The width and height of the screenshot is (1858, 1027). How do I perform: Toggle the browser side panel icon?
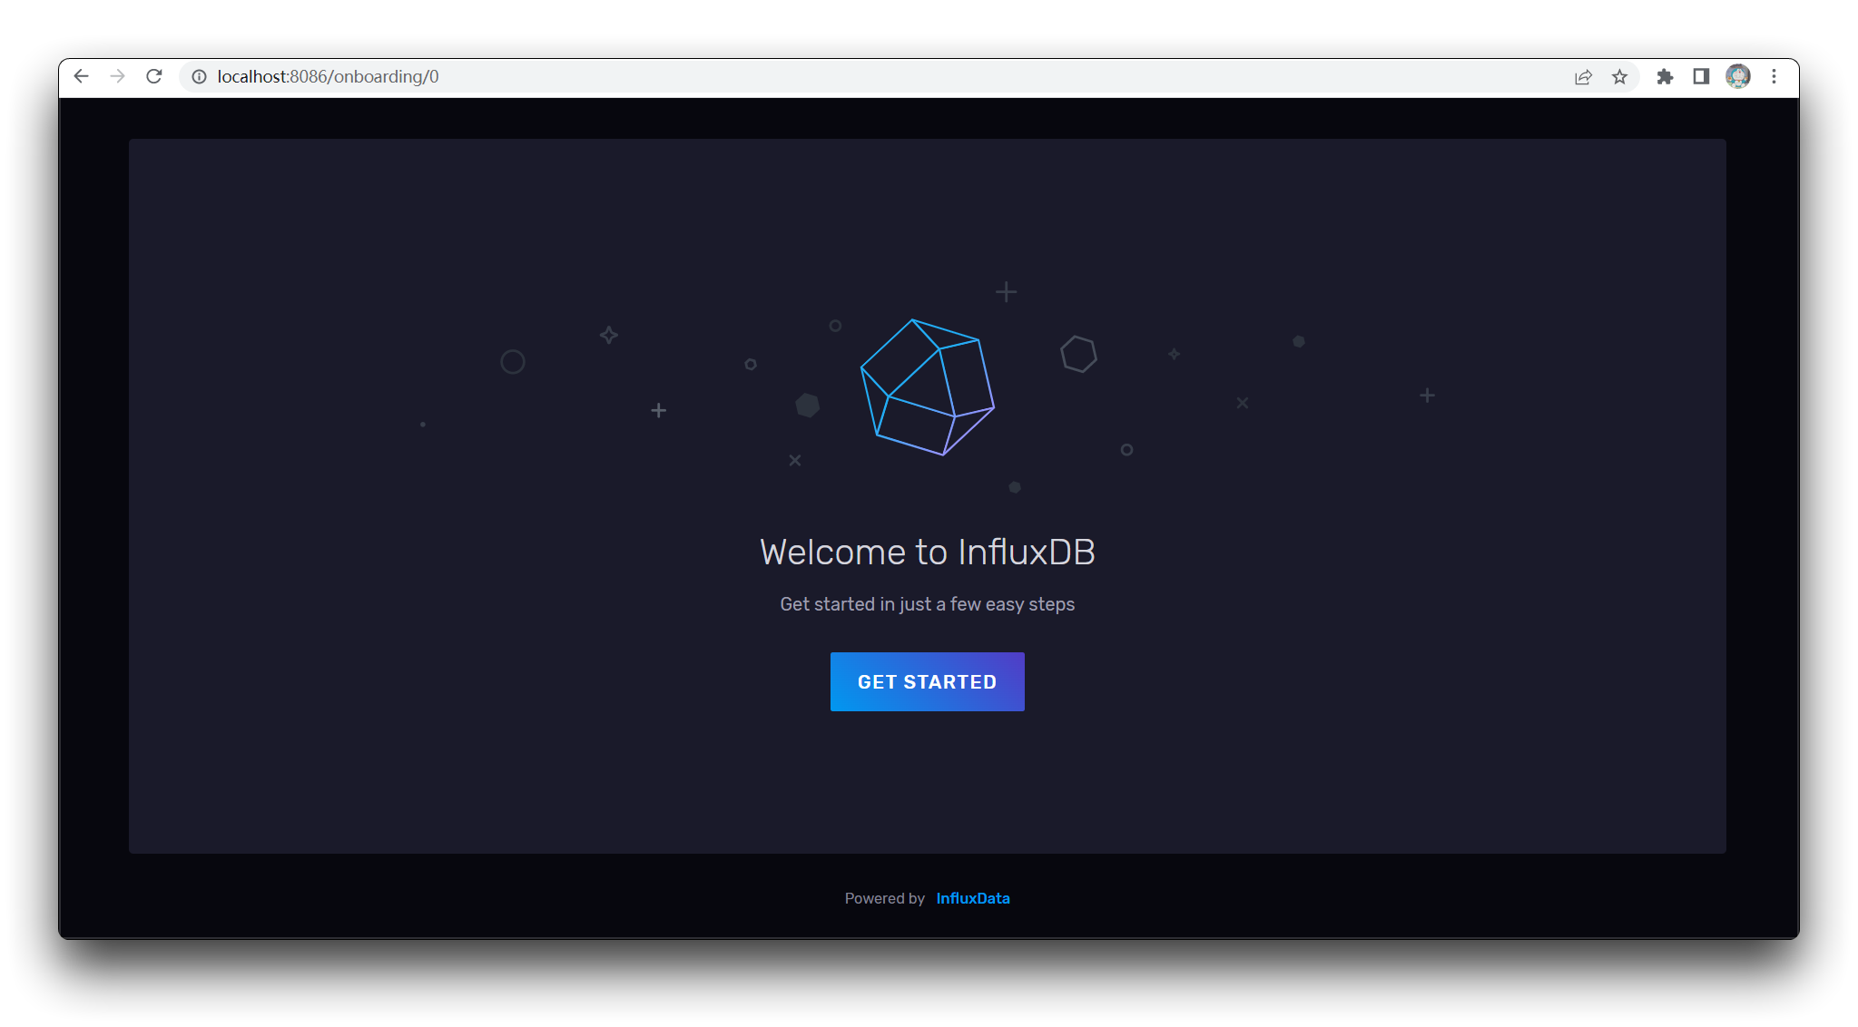click(x=1701, y=77)
